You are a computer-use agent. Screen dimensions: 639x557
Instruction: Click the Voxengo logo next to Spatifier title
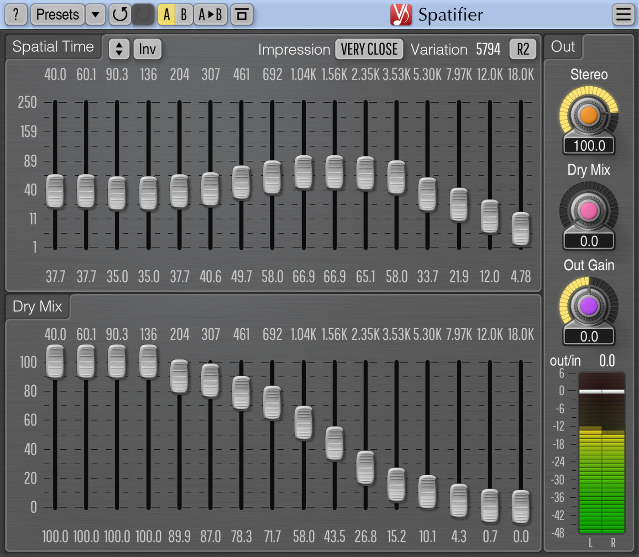click(x=401, y=15)
